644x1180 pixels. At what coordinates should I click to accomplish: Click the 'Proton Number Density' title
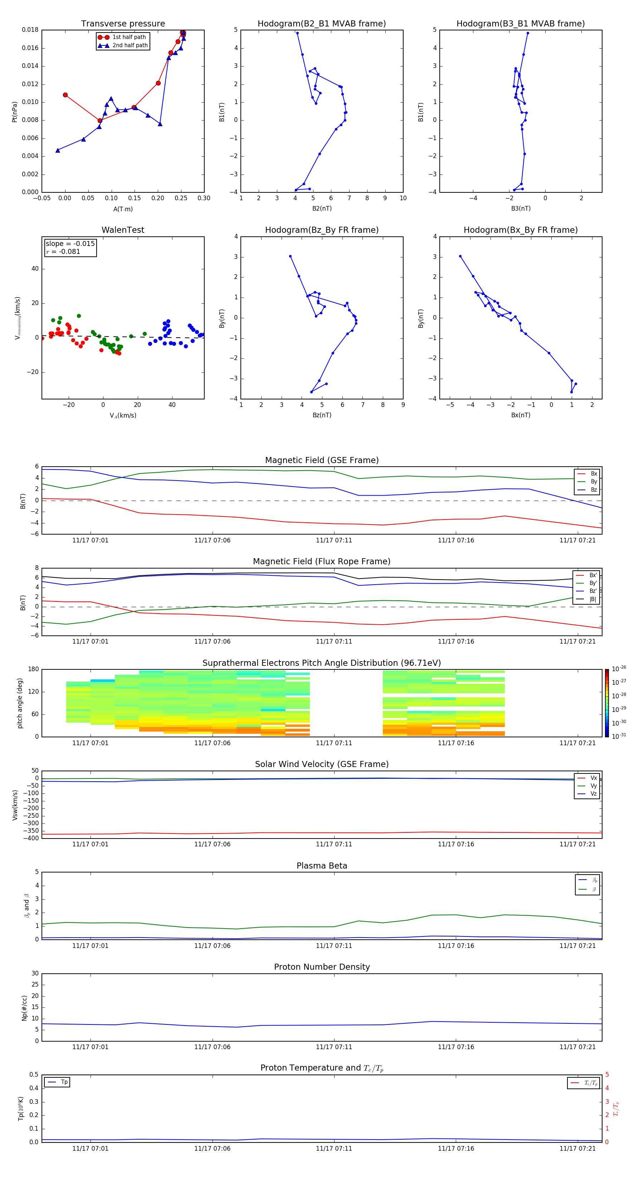322,967
